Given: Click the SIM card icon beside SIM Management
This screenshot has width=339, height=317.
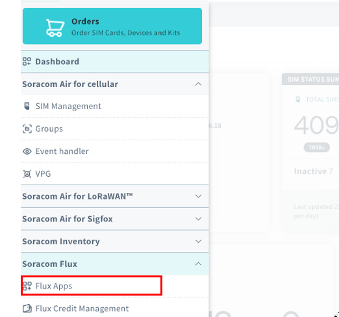Looking at the screenshot, I should coord(27,106).
